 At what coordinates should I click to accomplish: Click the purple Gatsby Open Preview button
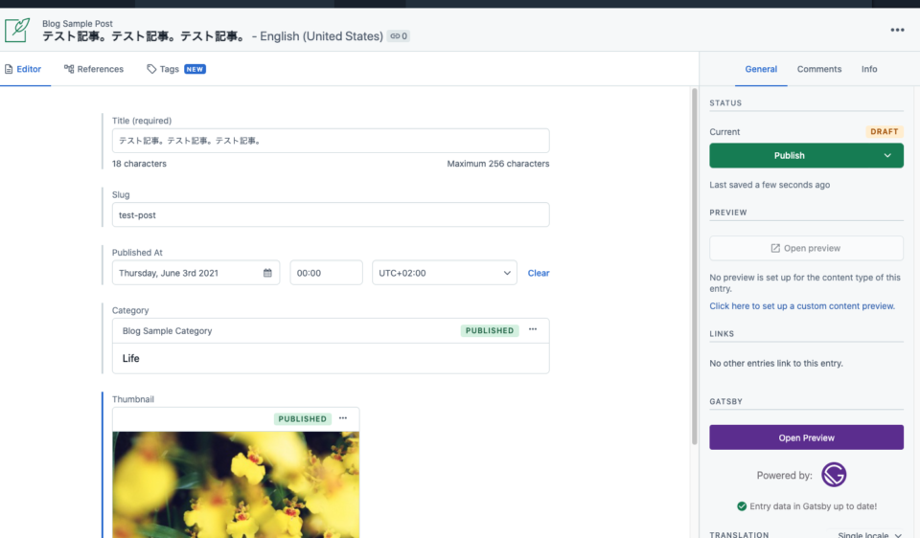tap(806, 437)
